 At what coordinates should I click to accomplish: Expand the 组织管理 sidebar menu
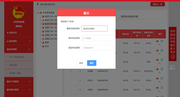[19, 41]
